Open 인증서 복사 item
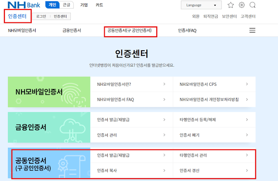The image size is (278, 181). (132, 171)
